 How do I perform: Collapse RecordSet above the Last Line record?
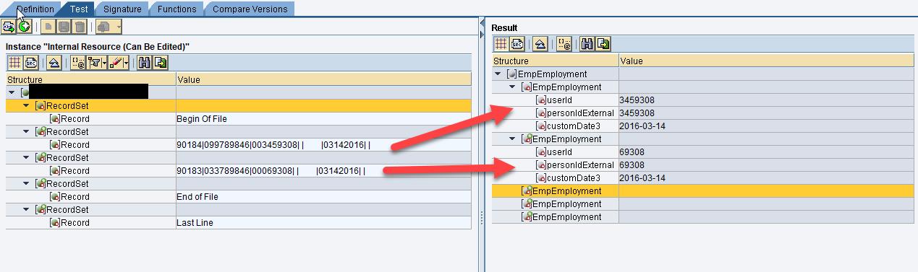click(26, 209)
